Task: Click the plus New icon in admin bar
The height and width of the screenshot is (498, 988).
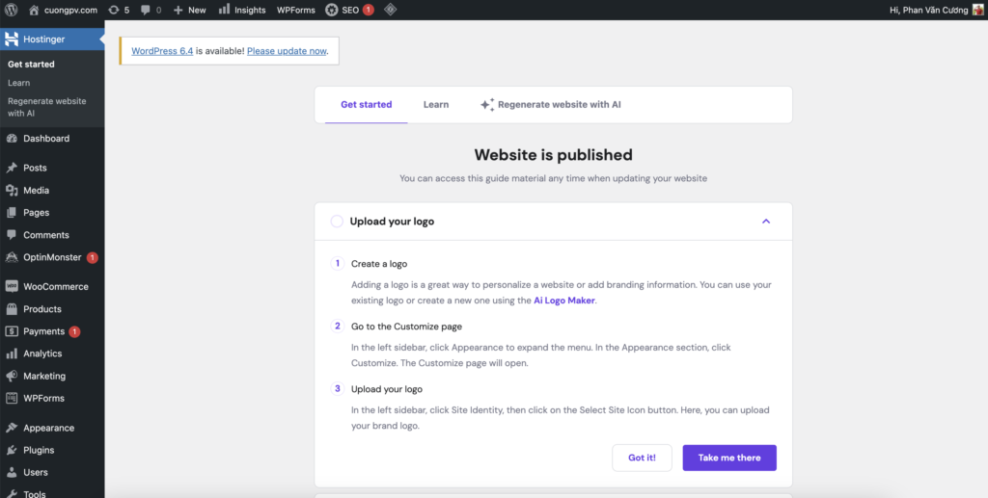Action: 178,10
